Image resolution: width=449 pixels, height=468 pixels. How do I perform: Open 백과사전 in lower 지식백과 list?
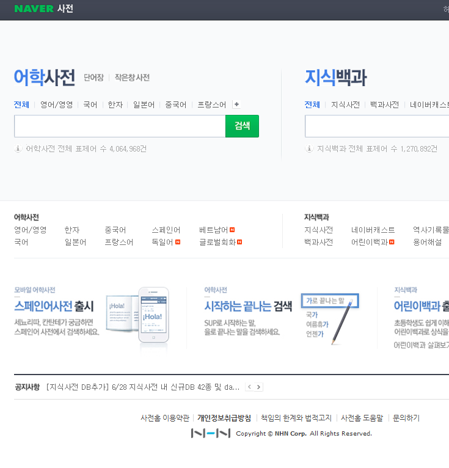[x=319, y=242]
